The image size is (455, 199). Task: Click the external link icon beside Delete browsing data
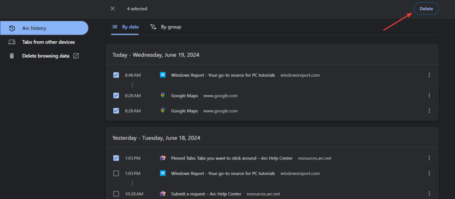point(76,56)
